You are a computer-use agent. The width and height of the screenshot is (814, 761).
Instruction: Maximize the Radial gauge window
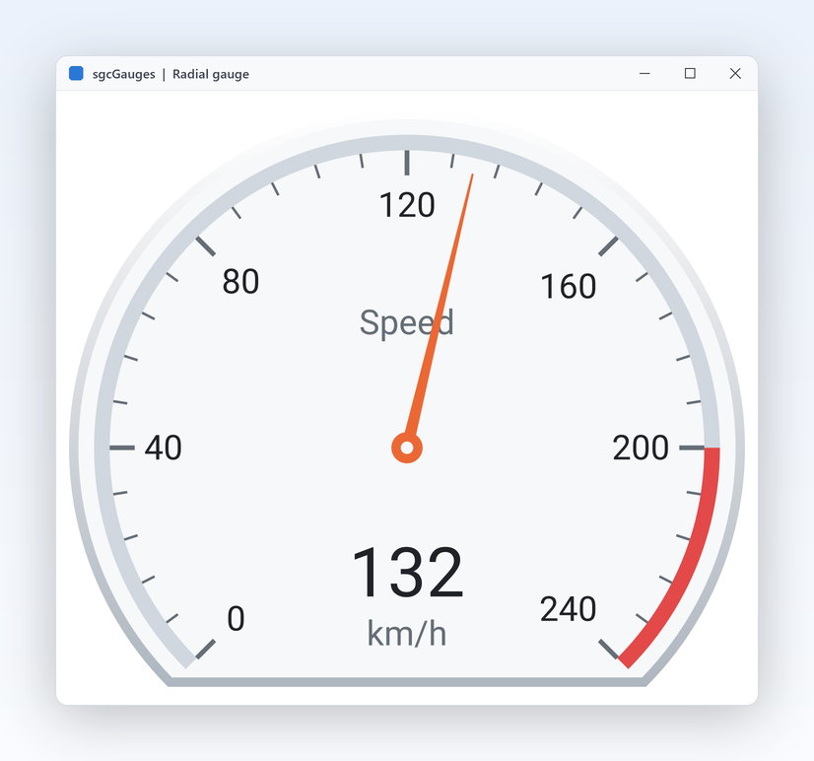click(x=690, y=73)
